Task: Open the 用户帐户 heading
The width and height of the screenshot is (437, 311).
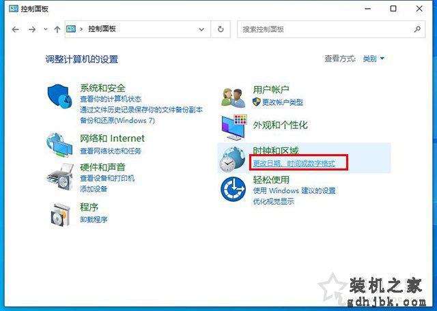Action: (271, 89)
